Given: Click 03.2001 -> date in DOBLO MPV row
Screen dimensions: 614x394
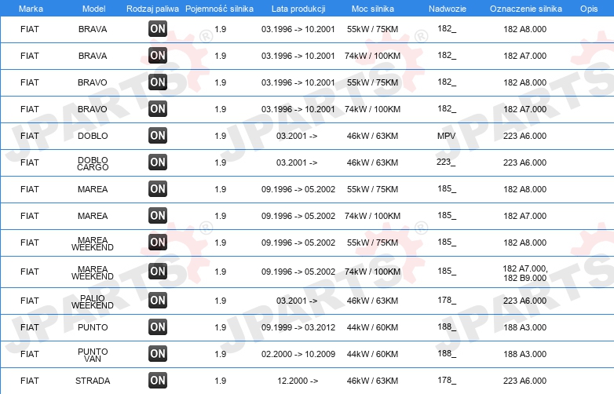Looking at the screenshot, I should pyautogui.click(x=297, y=136).
